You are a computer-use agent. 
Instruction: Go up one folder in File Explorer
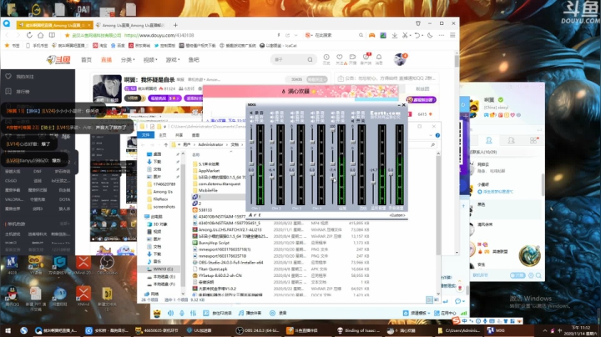(165, 145)
